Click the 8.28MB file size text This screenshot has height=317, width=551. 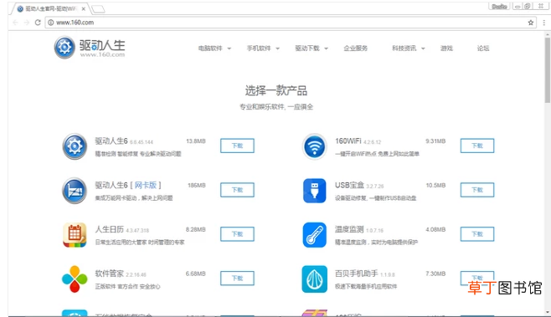point(196,229)
